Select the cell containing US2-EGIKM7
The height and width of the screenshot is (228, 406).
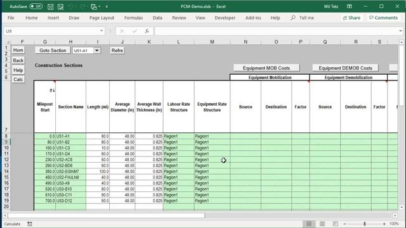[70, 172]
